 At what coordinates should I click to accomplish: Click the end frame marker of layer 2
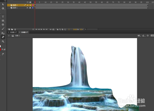click(x=148, y=5)
